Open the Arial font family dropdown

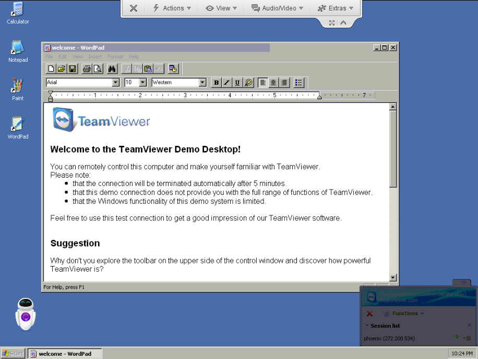117,82
